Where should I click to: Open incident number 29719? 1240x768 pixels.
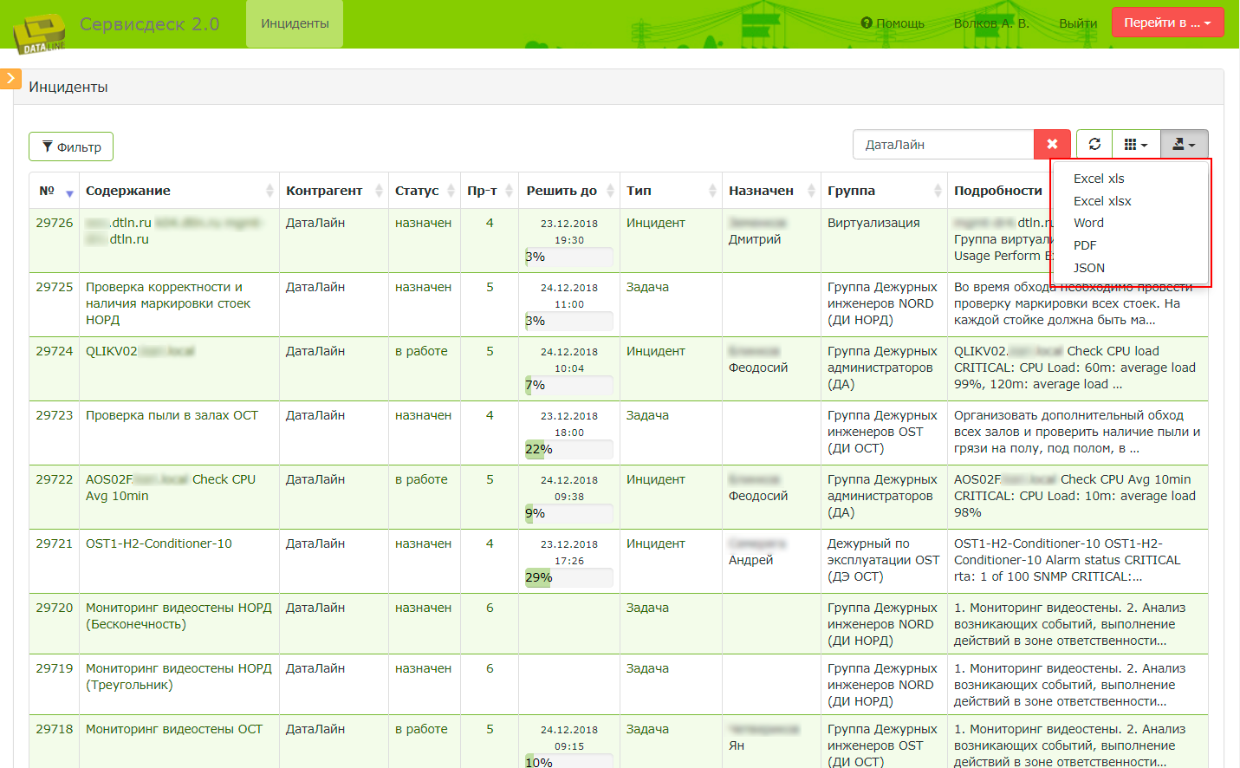(55, 668)
